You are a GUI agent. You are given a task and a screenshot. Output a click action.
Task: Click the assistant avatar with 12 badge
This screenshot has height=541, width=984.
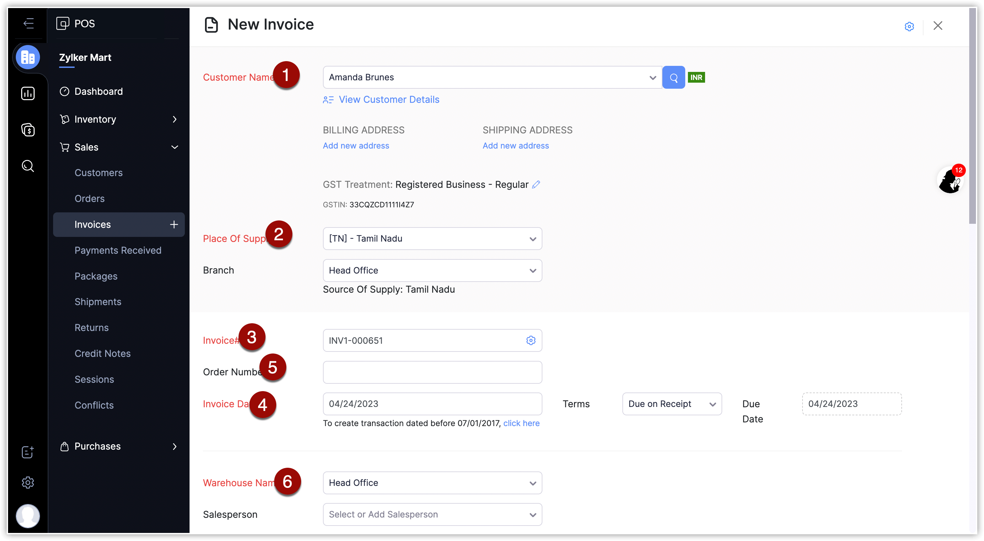point(950,181)
